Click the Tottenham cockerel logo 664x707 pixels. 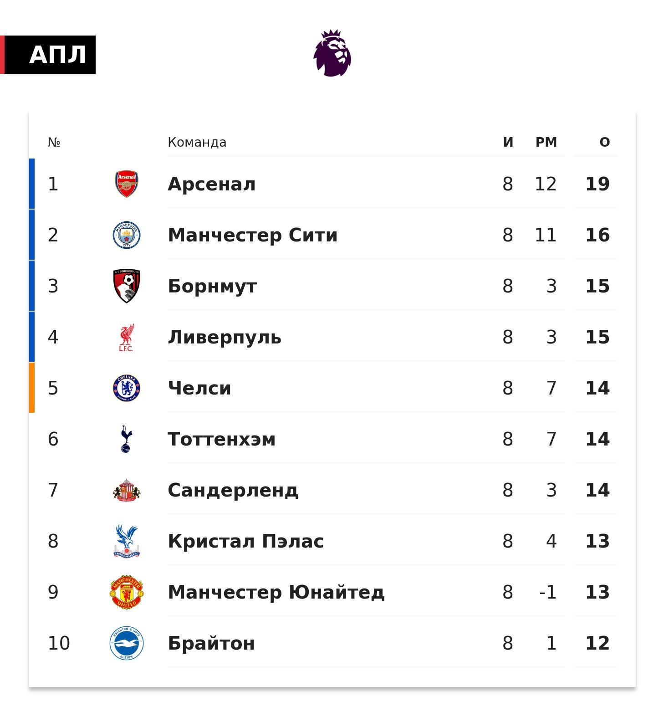tap(126, 439)
